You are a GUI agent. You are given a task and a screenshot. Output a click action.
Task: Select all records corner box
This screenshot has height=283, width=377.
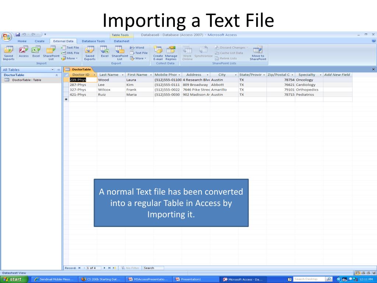(66, 74)
